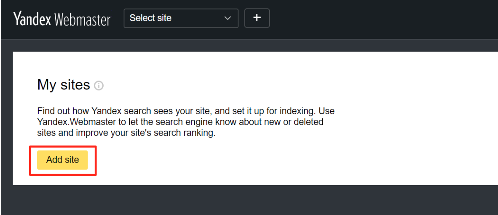The image size is (498, 215).
Task: Click the yellow Add site button
Action: pos(62,160)
